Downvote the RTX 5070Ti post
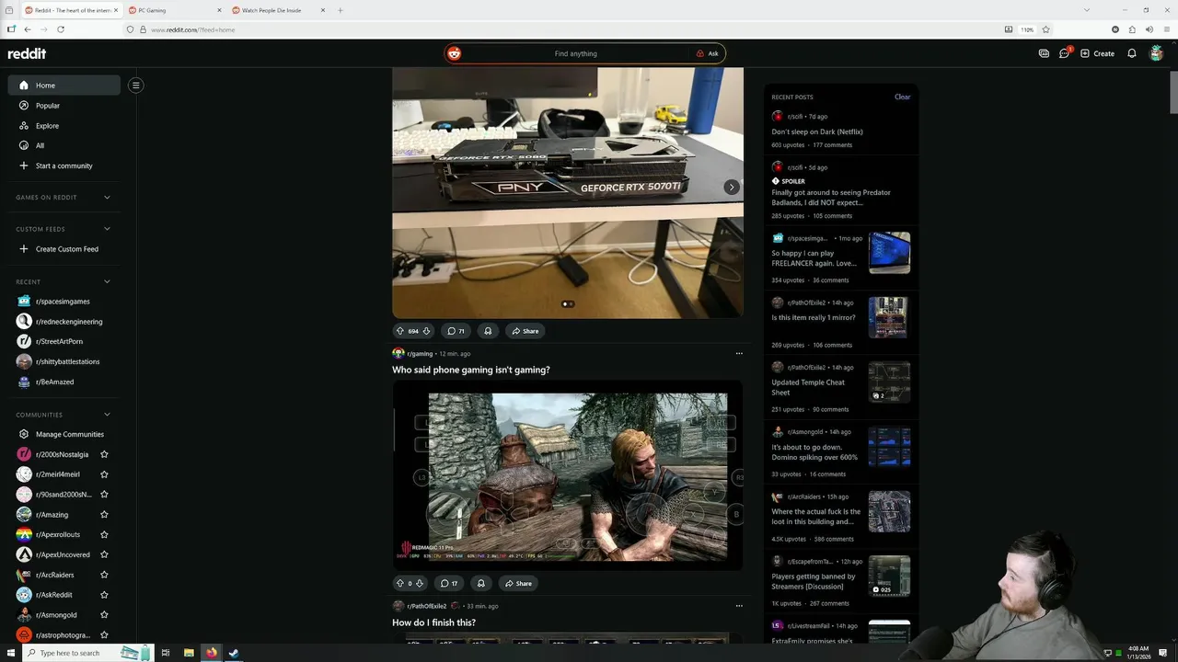The image size is (1178, 662). [426, 331]
